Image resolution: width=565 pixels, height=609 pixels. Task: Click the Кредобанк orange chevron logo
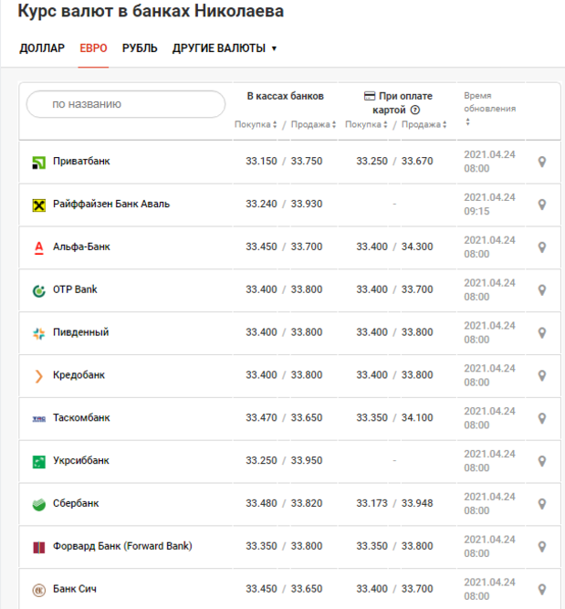[x=39, y=376]
